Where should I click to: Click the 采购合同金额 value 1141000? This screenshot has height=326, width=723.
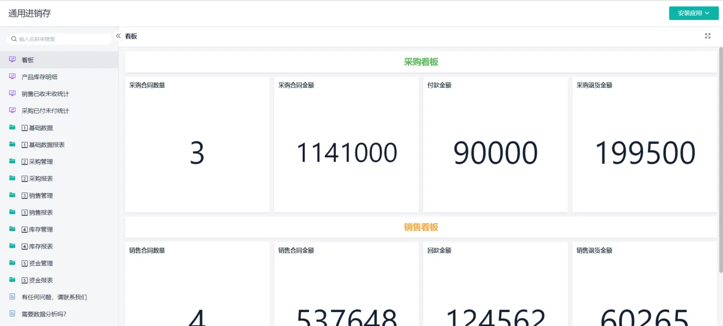coord(346,153)
